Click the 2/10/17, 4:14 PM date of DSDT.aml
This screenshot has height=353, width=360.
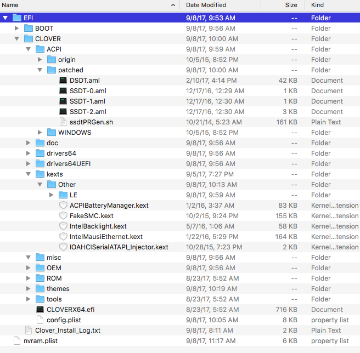(211, 81)
